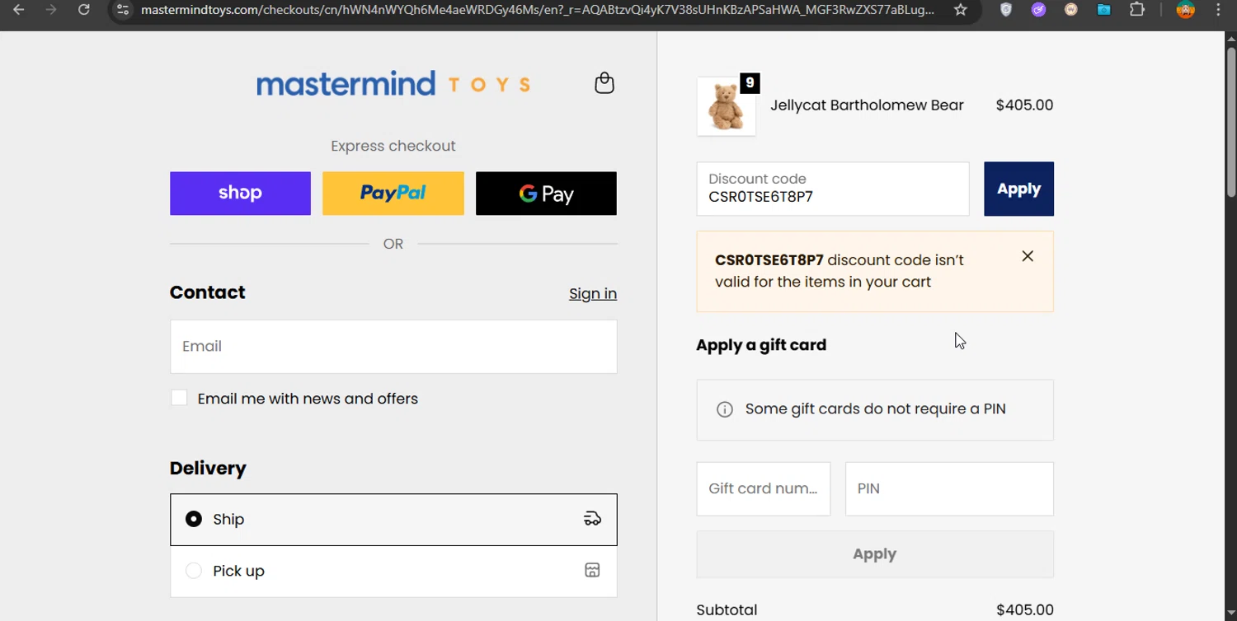Reload the checkout page
1237x621 pixels.
83,10
